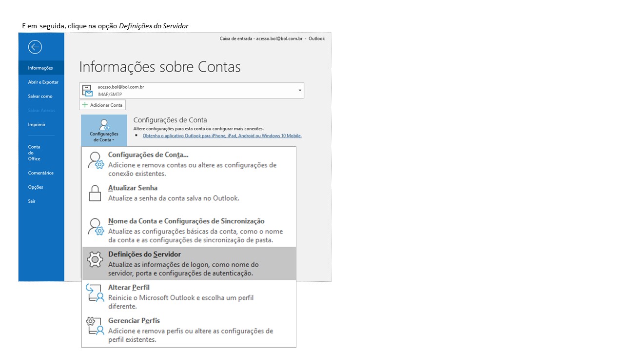Image resolution: width=624 pixels, height=351 pixels.
Task: Click the Adicionar Conta button
Action: tap(102, 105)
